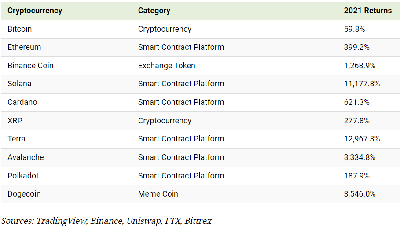Viewport: 400px width, 230px height.
Task: Click Terra's 12,967.3% return value
Action: tap(362, 139)
